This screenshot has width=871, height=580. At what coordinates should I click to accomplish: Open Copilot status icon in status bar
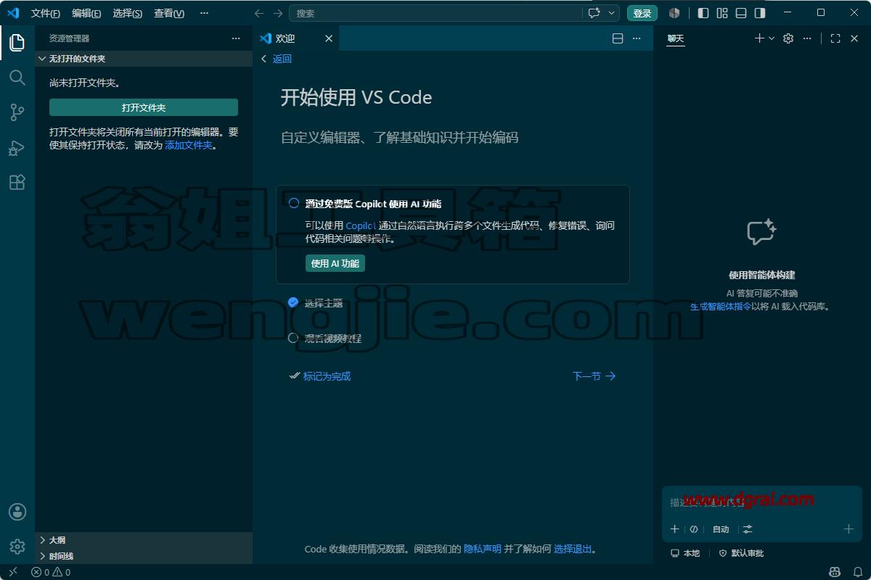(x=835, y=572)
